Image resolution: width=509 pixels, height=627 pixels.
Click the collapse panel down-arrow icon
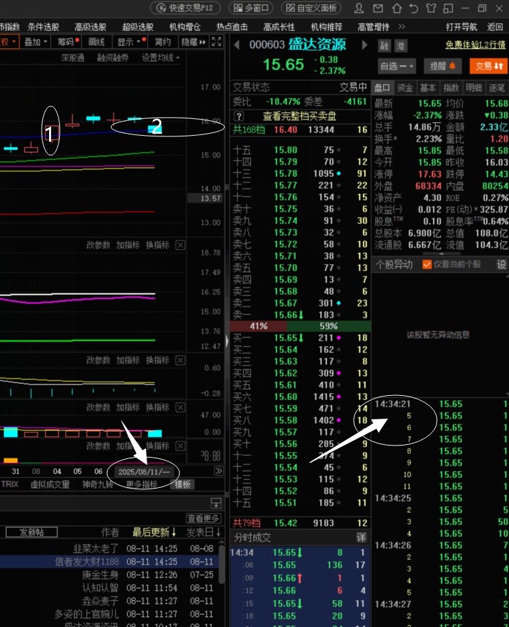point(216,503)
